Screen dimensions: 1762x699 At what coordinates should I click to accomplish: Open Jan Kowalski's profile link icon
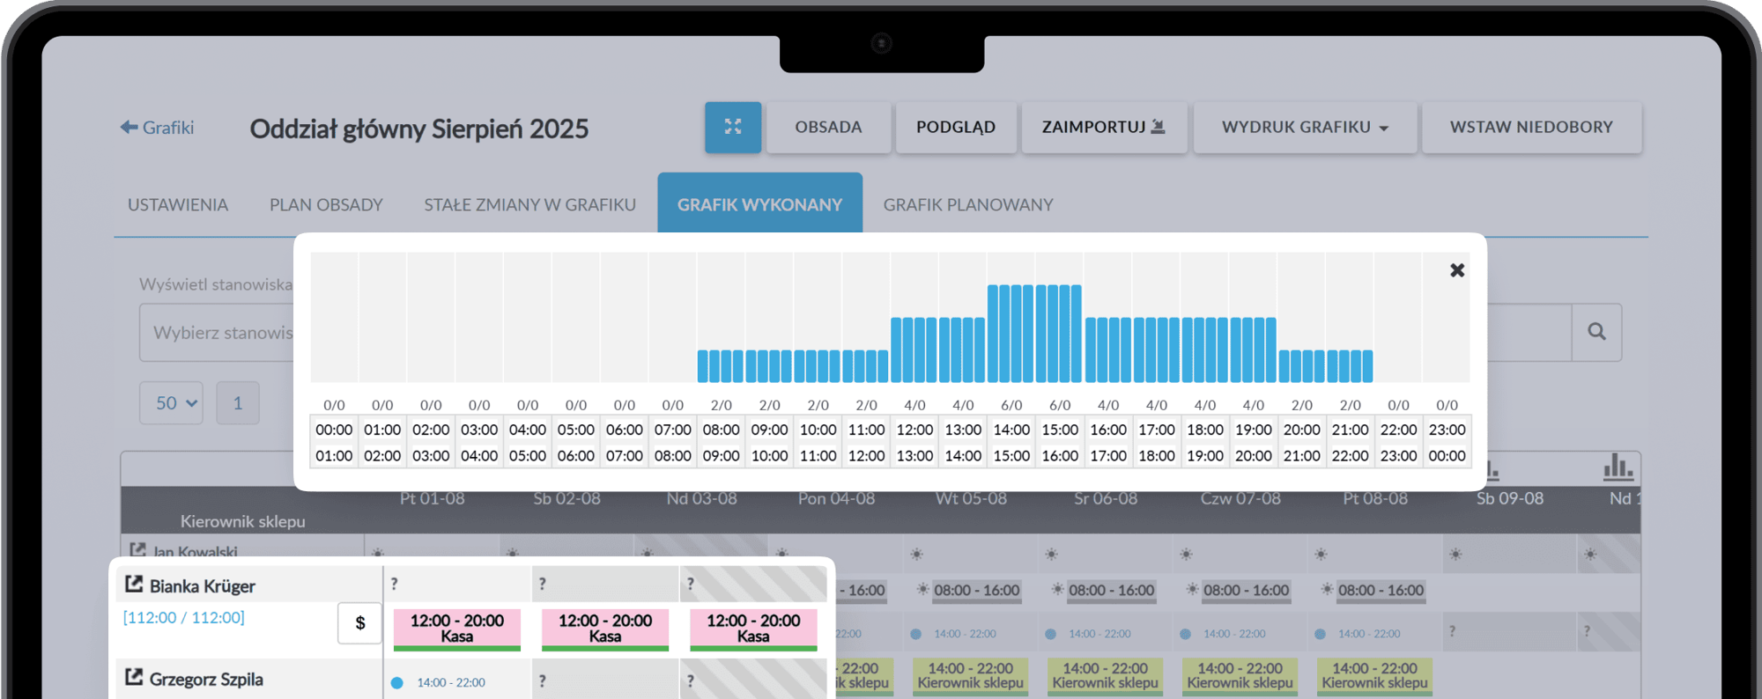tap(137, 550)
